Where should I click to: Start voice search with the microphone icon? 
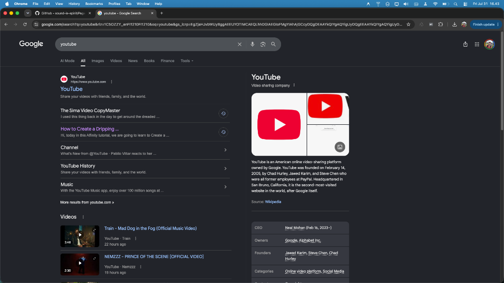click(252, 44)
